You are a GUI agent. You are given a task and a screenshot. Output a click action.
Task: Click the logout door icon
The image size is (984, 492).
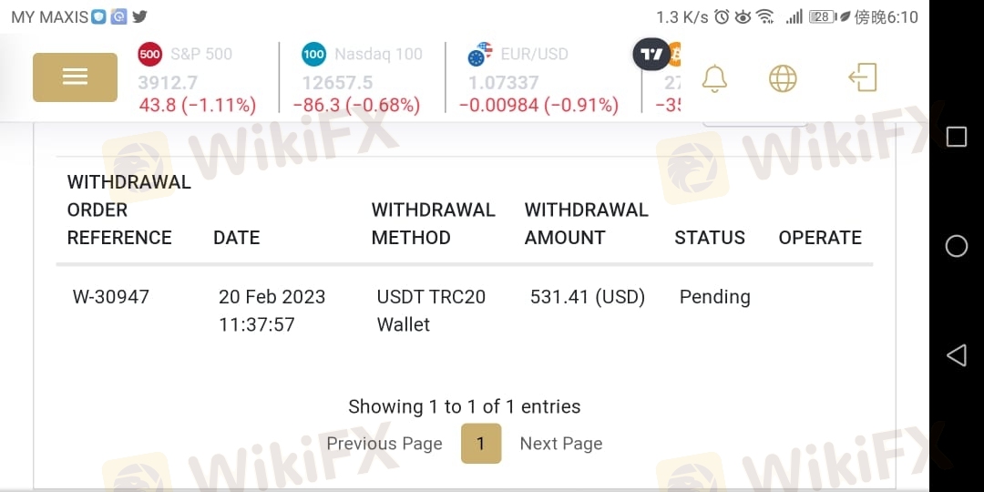[862, 77]
